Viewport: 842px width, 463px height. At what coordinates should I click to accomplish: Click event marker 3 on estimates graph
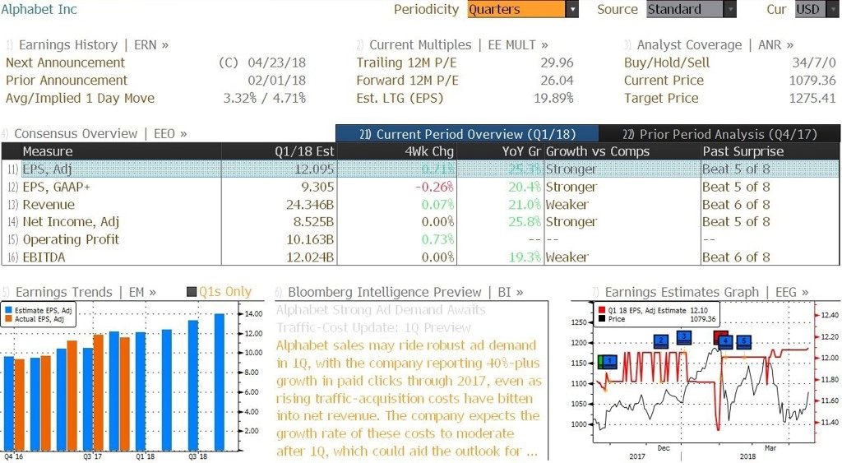(x=683, y=337)
